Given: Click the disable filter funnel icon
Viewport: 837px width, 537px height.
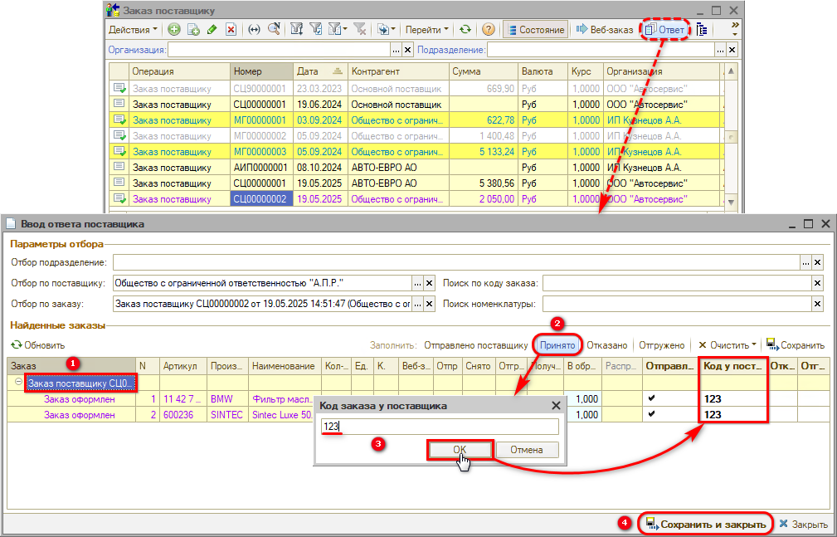Looking at the screenshot, I should (360, 30).
